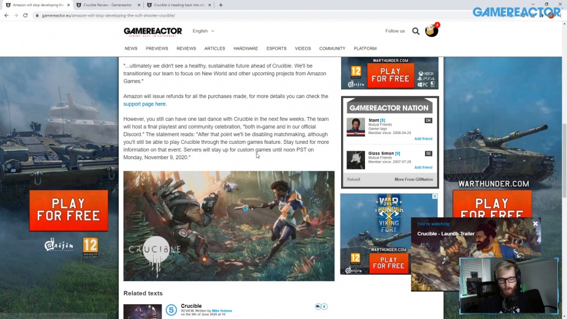Open the user avatar with notification badge
567x319 pixels.
pos(432,31)
